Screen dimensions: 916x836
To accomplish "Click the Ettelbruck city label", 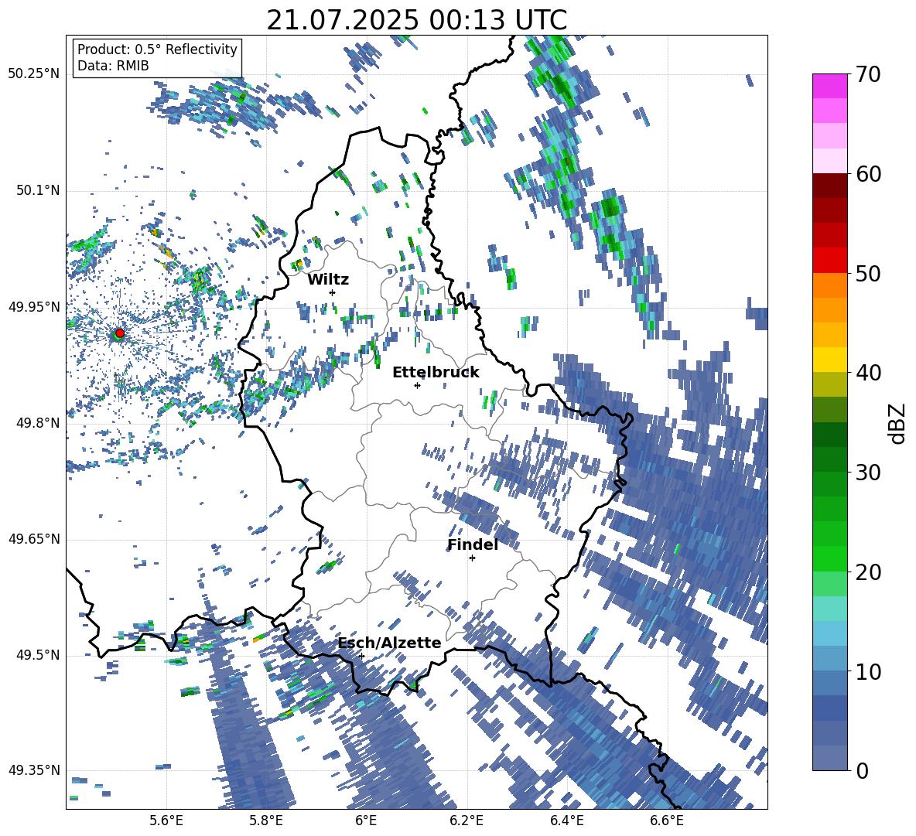I will tap(436, 372).
